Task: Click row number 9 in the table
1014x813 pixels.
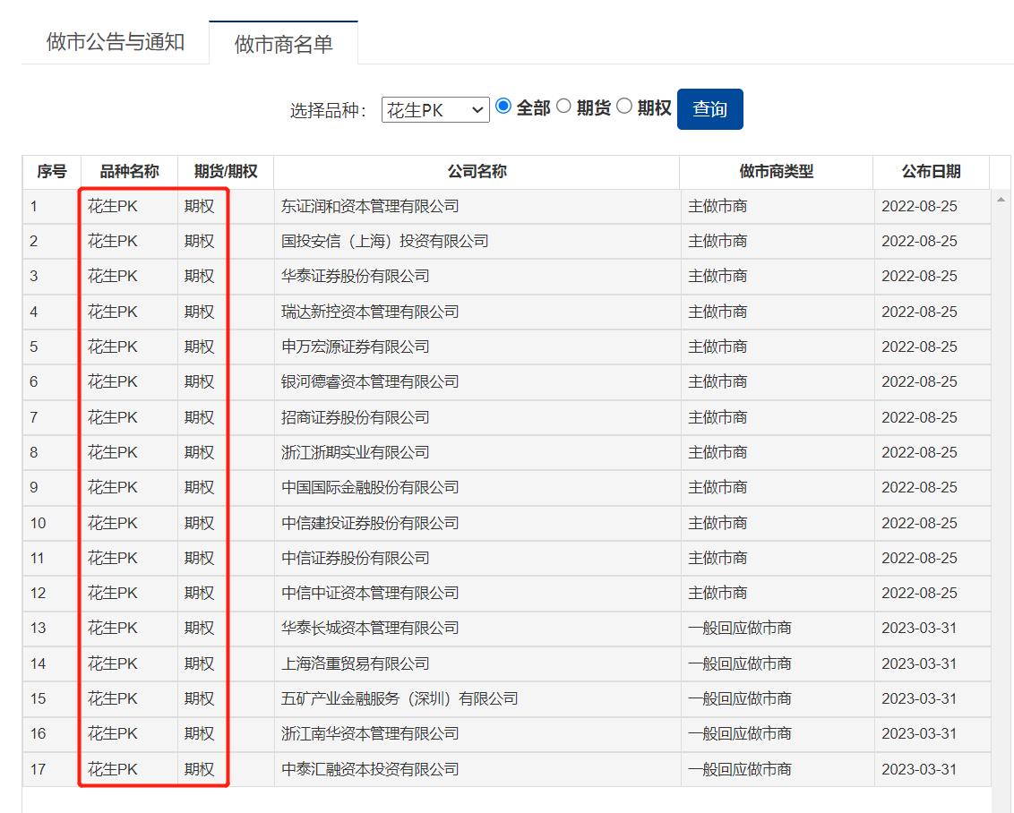Action: (34, 487)
